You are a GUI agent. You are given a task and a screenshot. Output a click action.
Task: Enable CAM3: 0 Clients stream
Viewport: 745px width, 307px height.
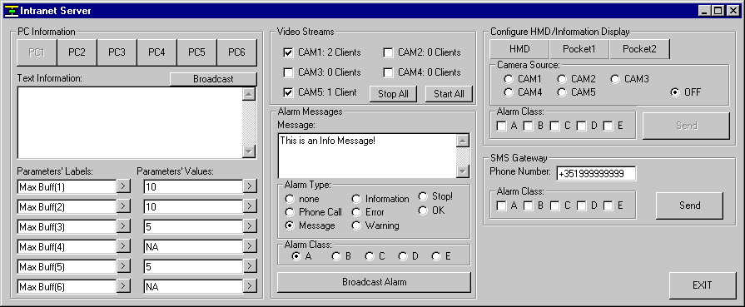288,72
